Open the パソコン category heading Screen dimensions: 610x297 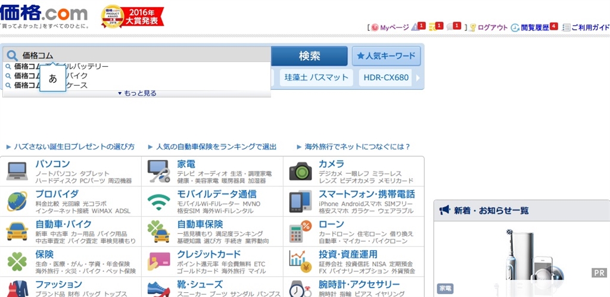[x=52, y=164]
